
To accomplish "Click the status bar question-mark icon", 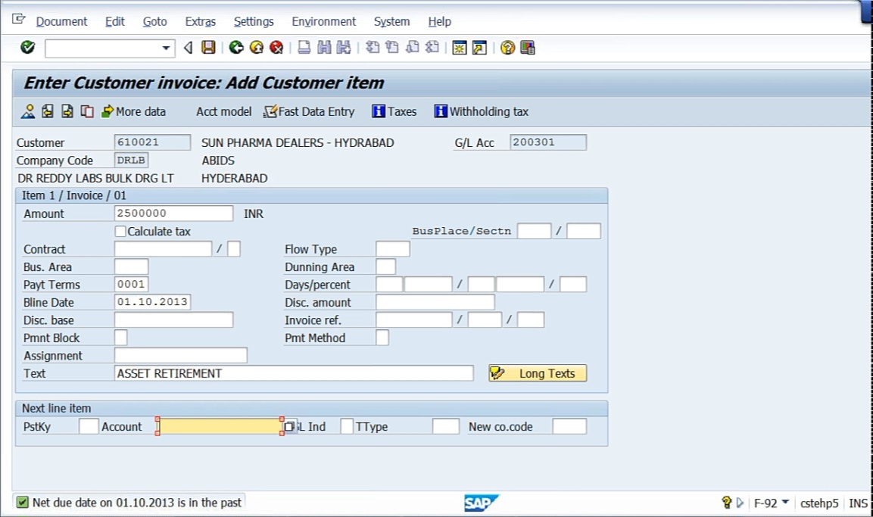I will point(726,503).
